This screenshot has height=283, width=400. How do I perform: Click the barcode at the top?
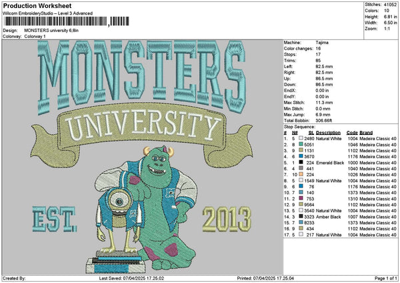click(x=67, y=21)
